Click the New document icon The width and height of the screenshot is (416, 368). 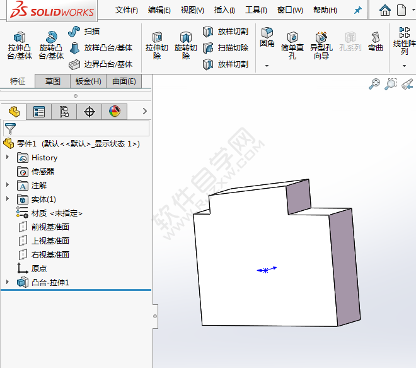click(402, 10)
